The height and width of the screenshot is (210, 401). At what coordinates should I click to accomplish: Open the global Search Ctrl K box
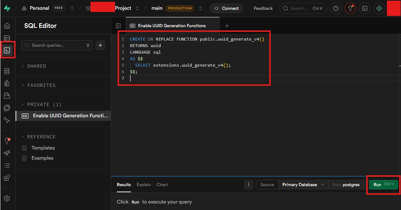pyautogui.click(x=303, y=8)
